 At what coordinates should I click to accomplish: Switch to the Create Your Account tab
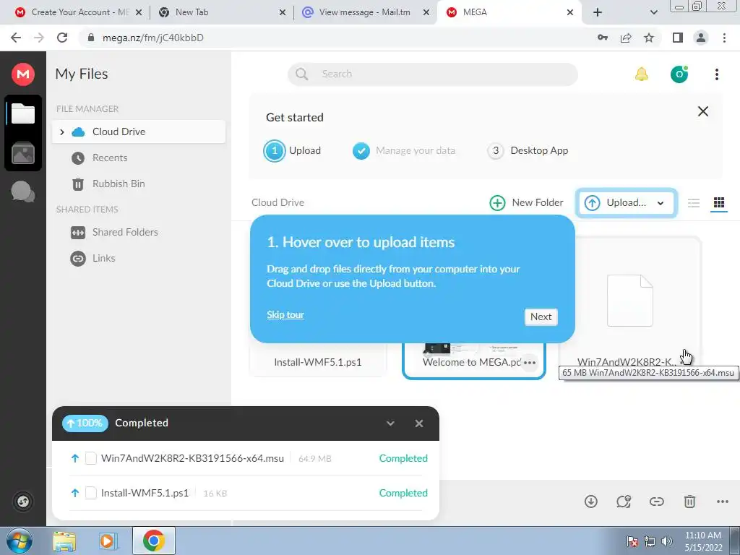point(78,12)
